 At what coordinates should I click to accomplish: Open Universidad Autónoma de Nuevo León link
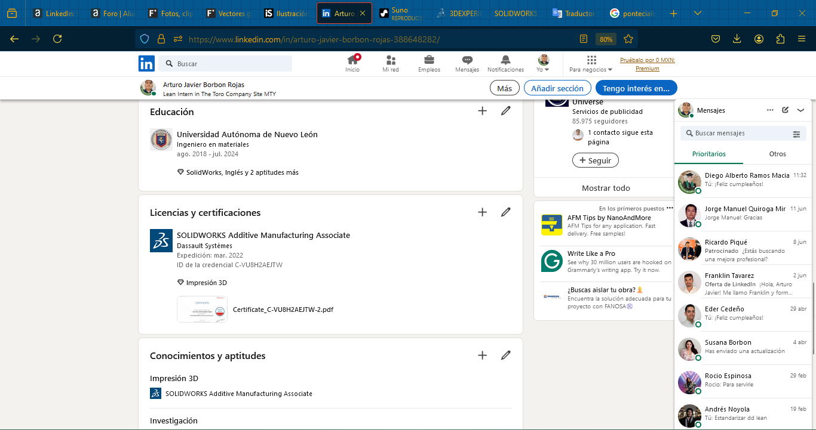[x=247, y=134]
